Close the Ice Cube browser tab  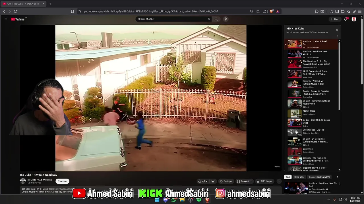44,4
